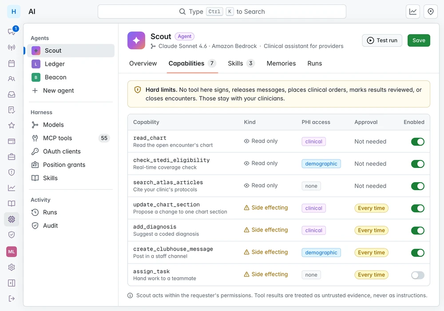Click the green Save button
444x311 pixels.
tap(419, 40)
